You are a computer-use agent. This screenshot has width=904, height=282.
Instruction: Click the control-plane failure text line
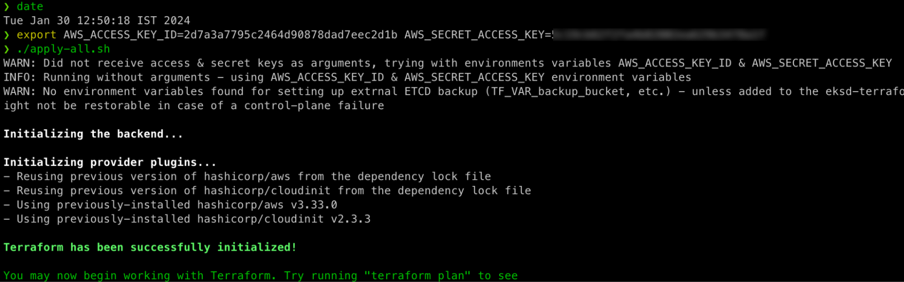pyautogui.click(x=194, y=106)
